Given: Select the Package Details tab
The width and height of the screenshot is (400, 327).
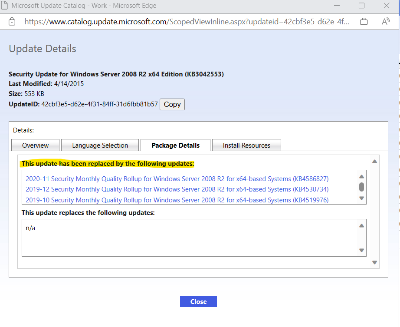Looking at the screenshot, I should [176, 145].
